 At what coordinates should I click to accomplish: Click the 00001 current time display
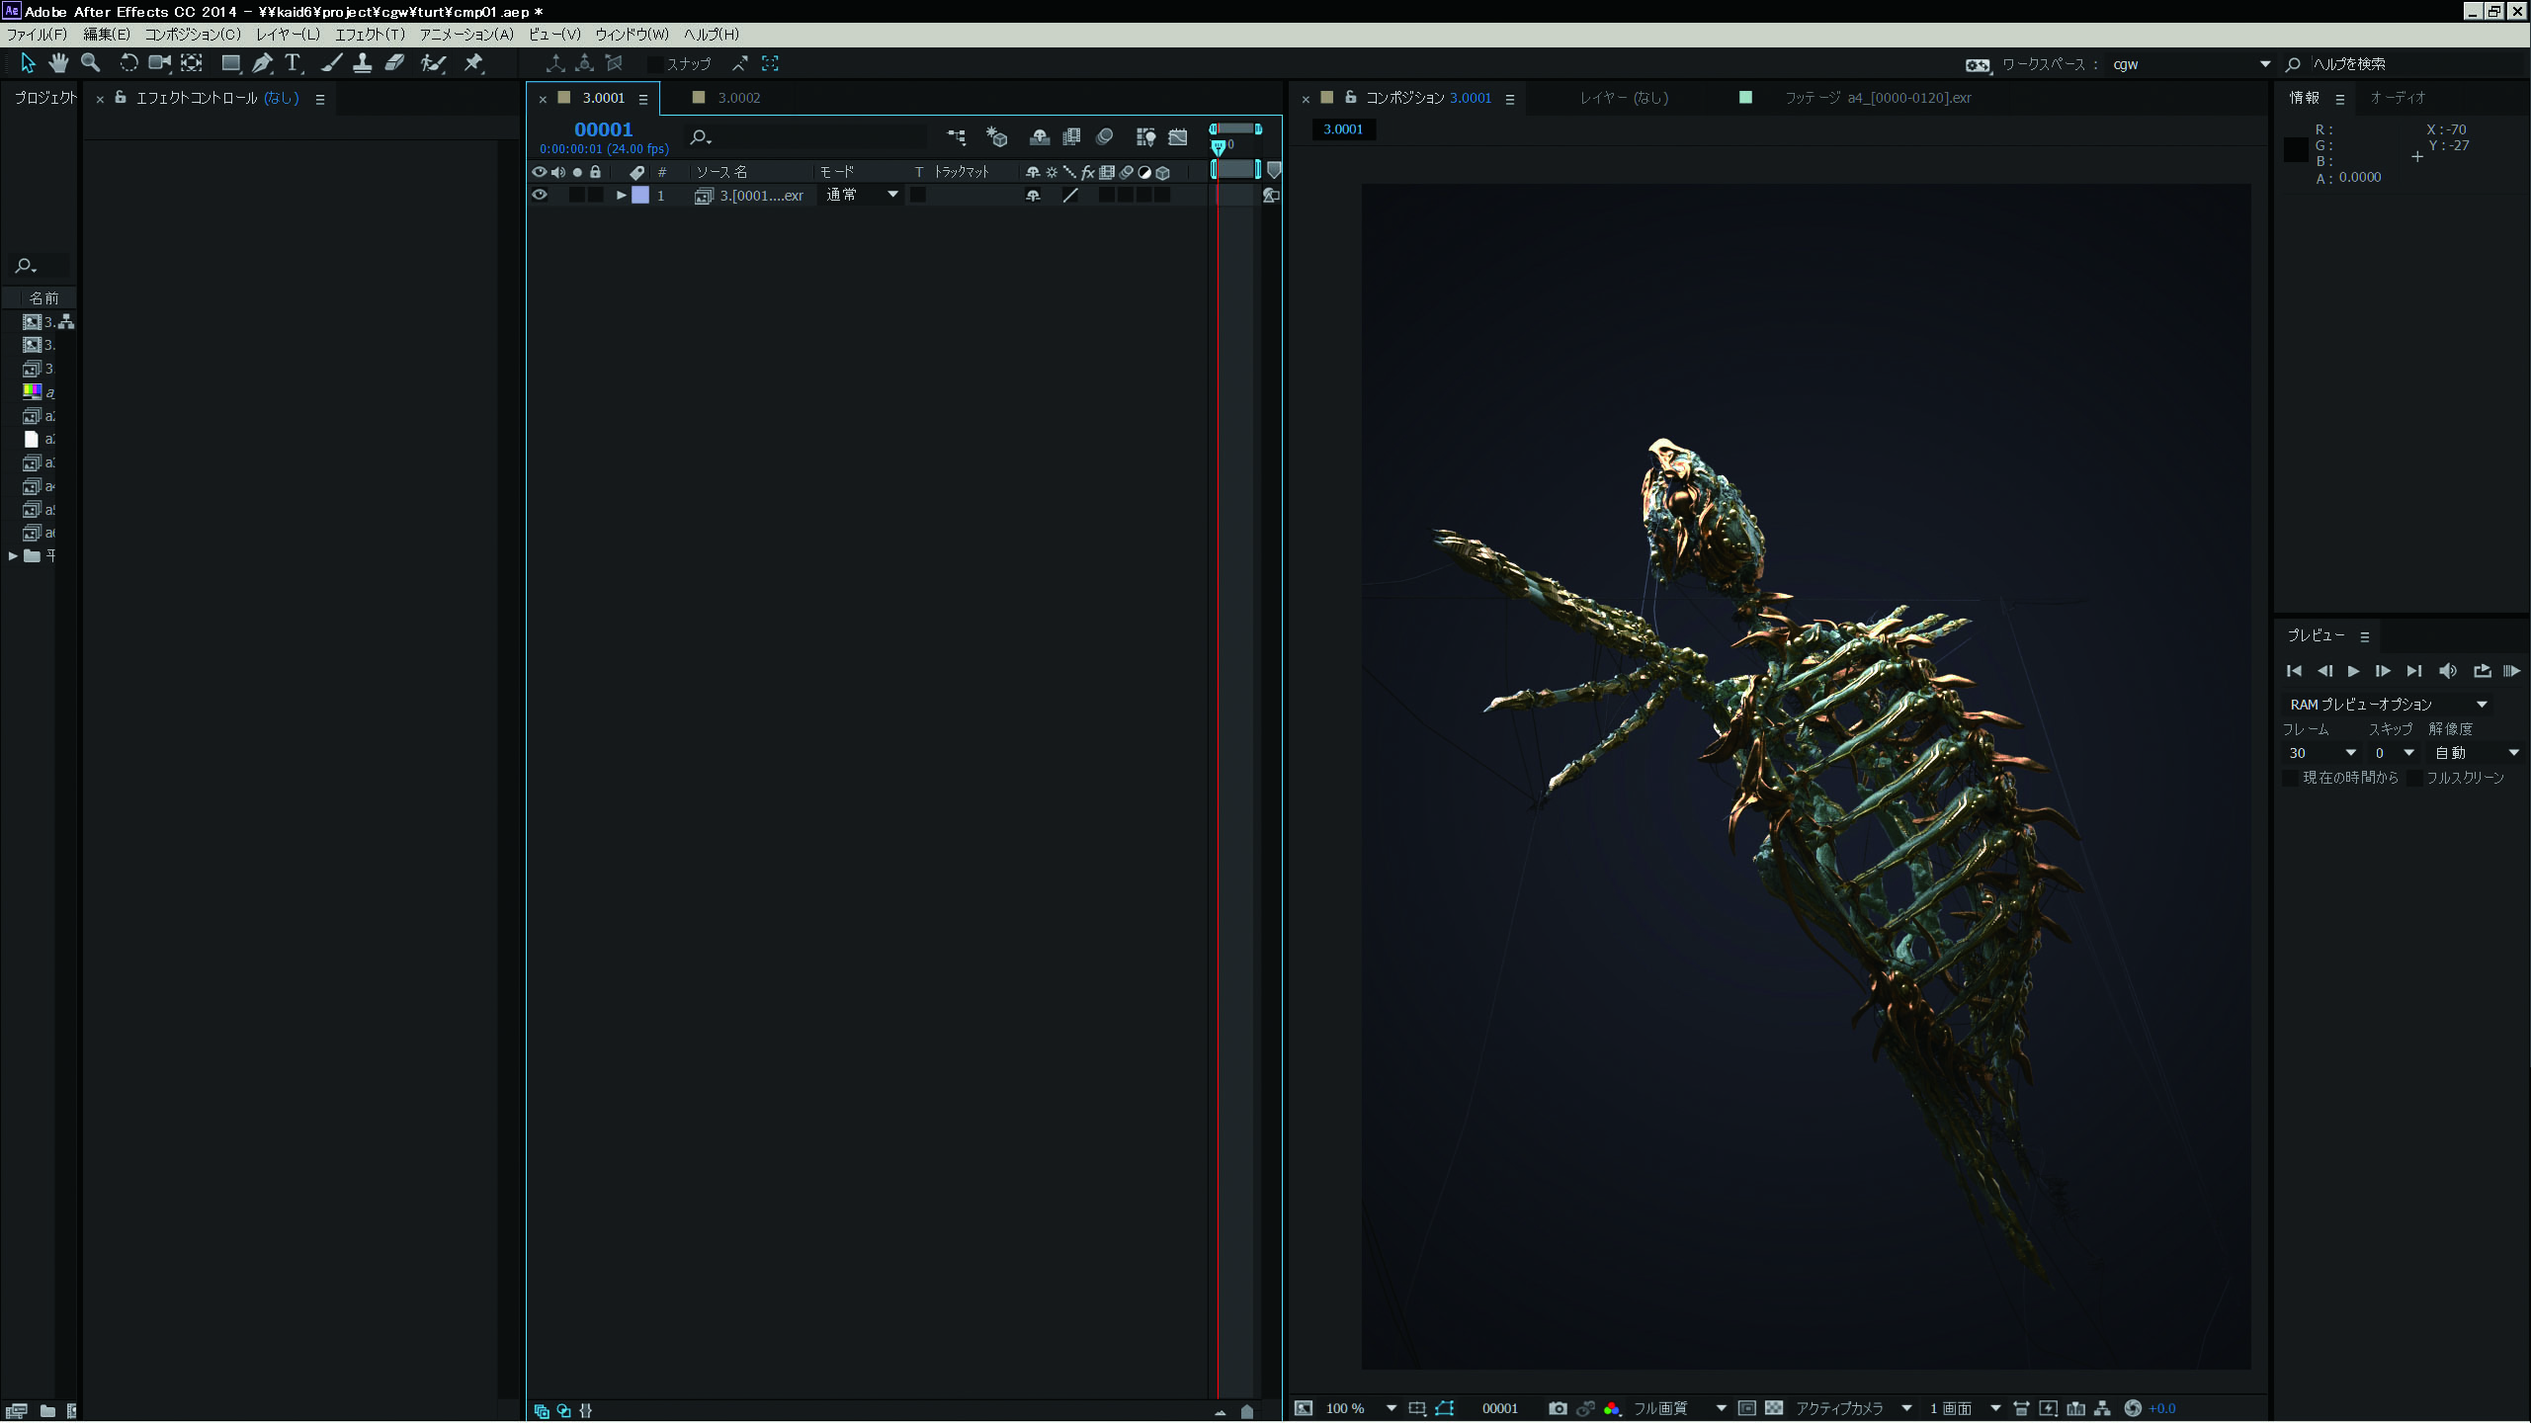pyautogui.click(x=603, y=129)
